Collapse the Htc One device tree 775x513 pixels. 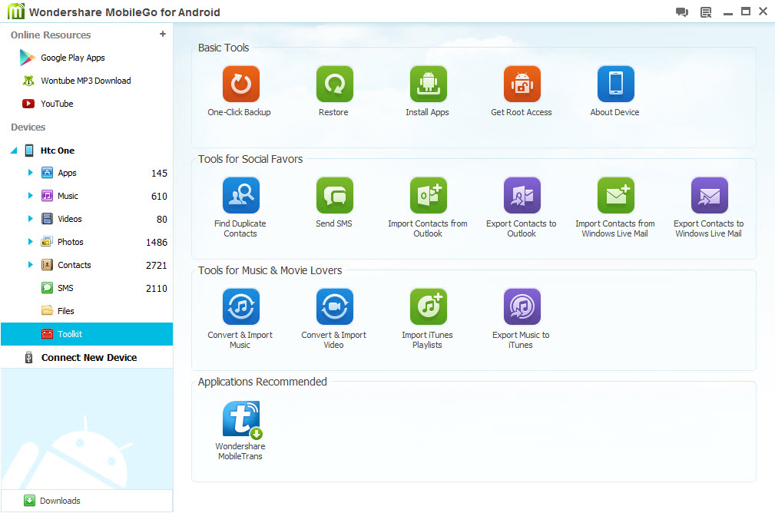pyautogui.click(x=14, y=151)
